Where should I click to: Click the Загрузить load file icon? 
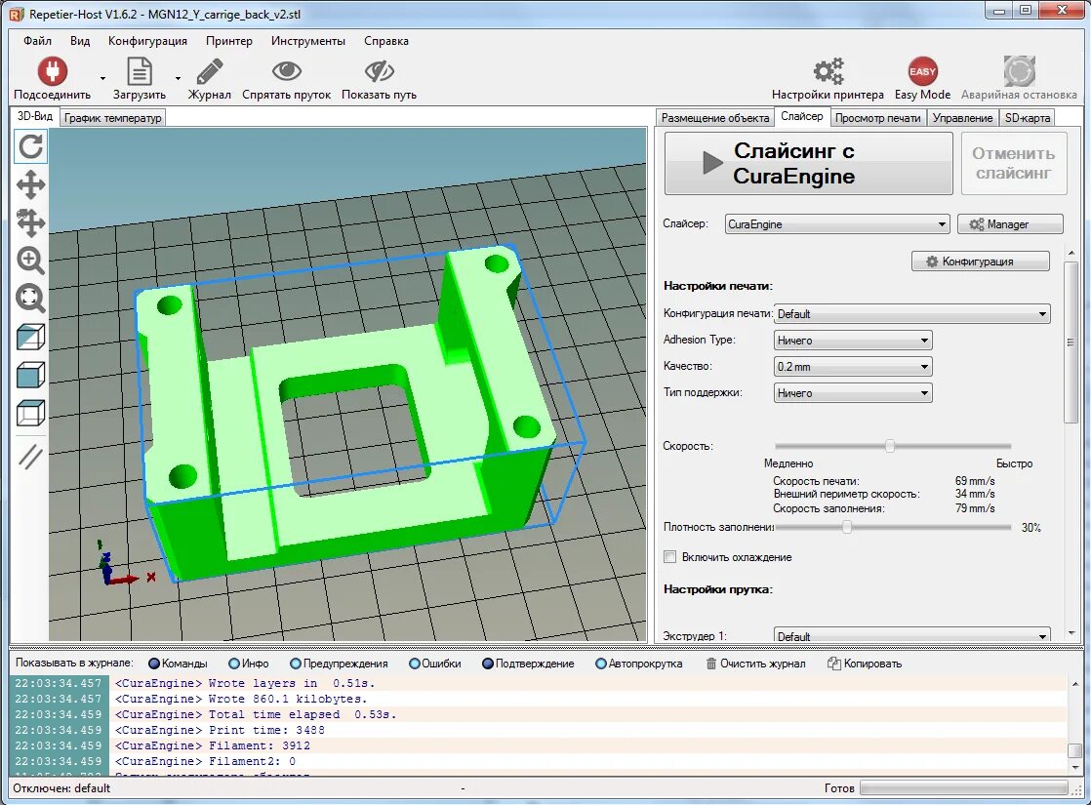140,71
